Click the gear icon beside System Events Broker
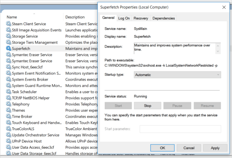The image size is (232, 158). [x=9, y=79]
